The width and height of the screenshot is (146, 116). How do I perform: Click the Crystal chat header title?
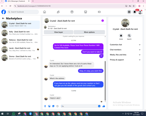point(62,21)
